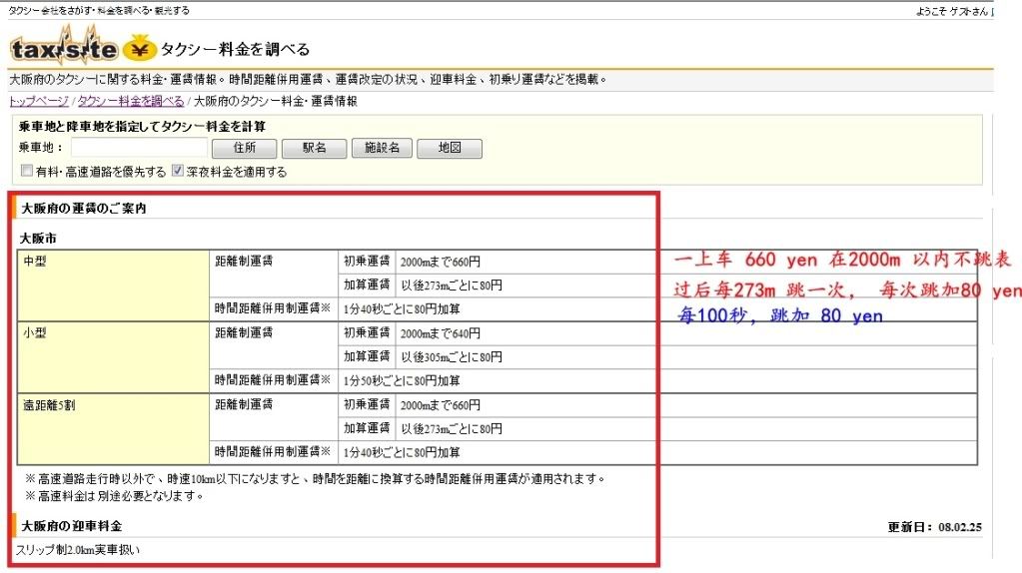Click the 大阪府の迎車料金 section heading
The image size is (1022, 573).
[x=71, y=525]
